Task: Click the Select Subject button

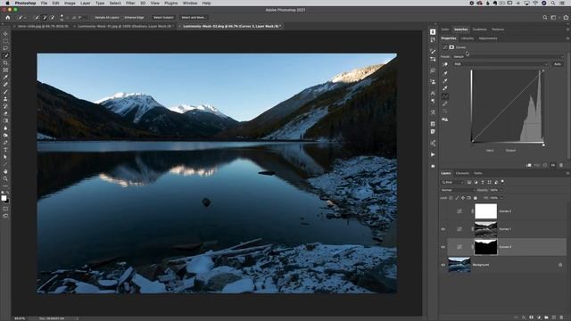Action: [163, 18]
